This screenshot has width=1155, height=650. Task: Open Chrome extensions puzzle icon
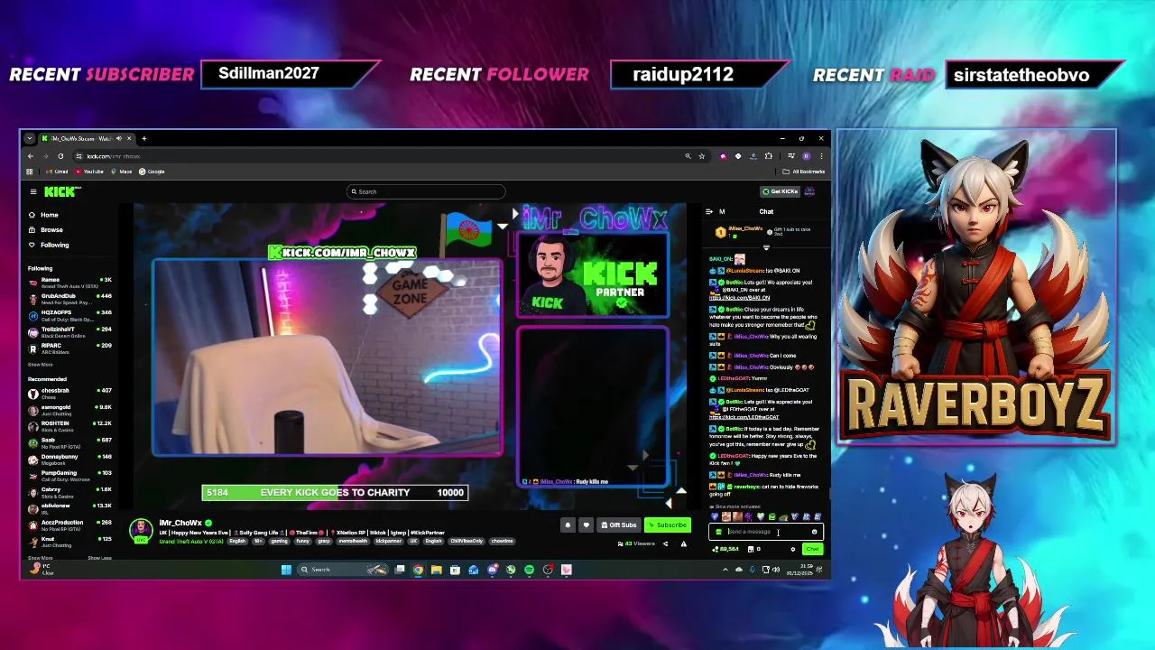[x=769, y=156]
